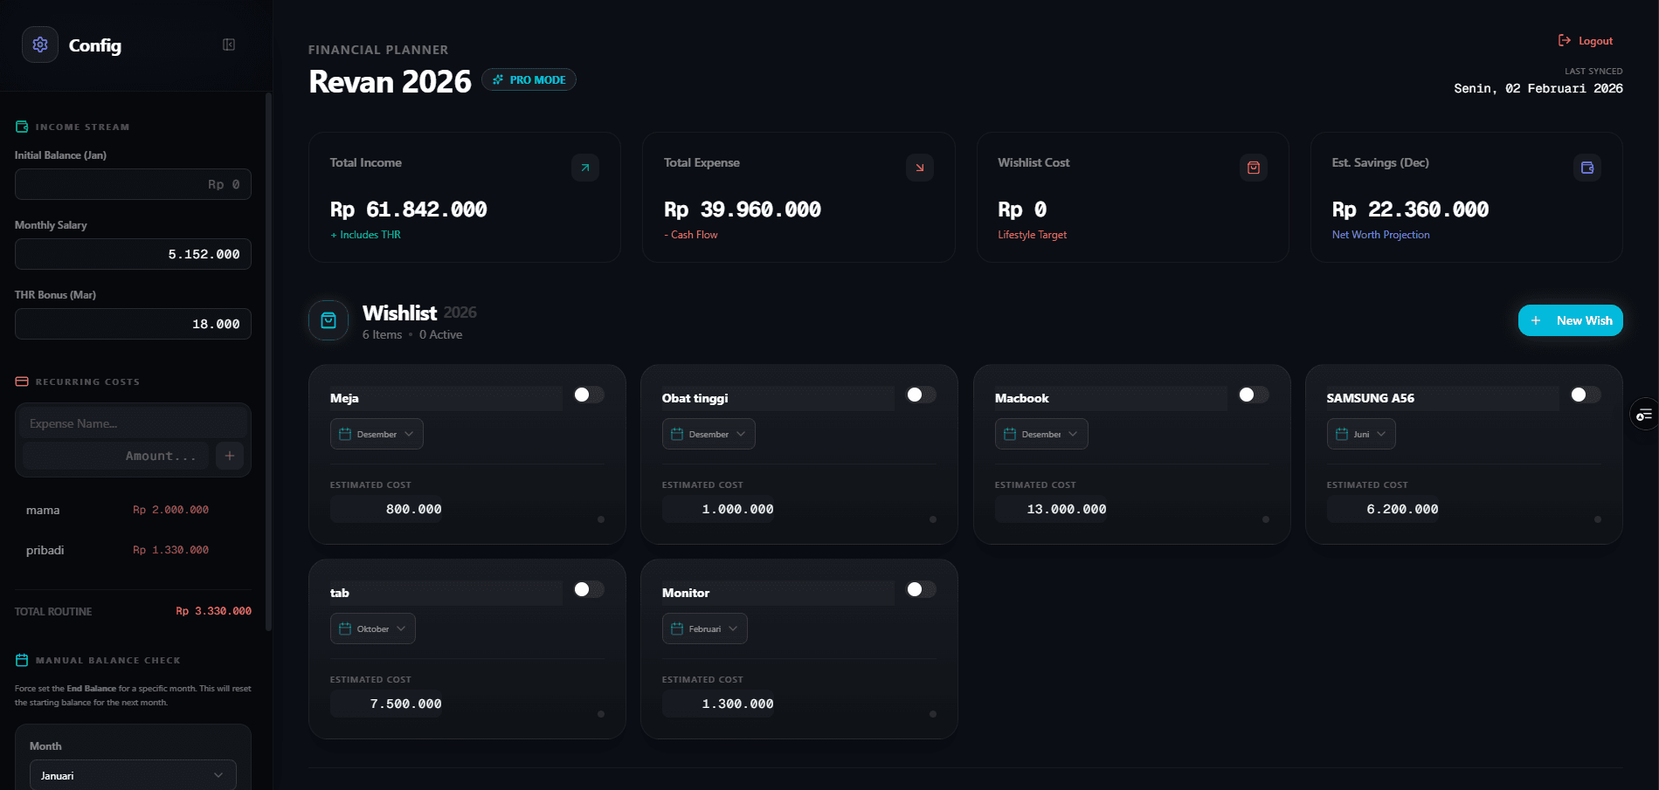Click the Wishlist shopping bag header icon
The width and height of the screenshot is (1659, 790).
point(328,319)
